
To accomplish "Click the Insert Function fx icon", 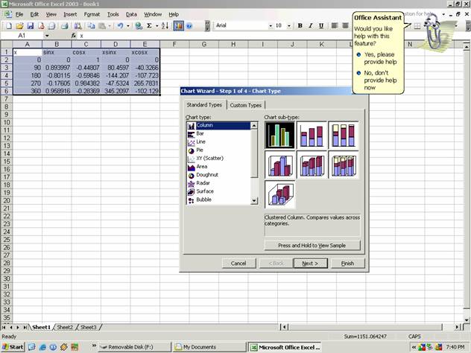I will (x=74, y=36).
